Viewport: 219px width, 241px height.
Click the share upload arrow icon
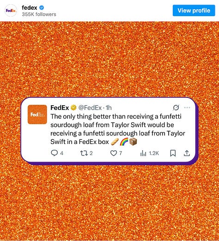[x=187, y=153]
